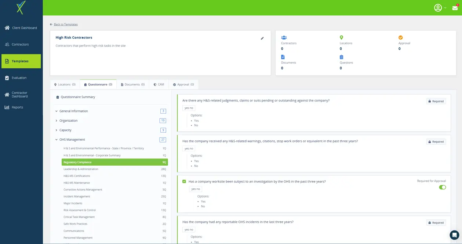Open the mail notifications envelope icon
Image resolution: width=462 pixels, height=244 pixels.
tap(455, 8)
